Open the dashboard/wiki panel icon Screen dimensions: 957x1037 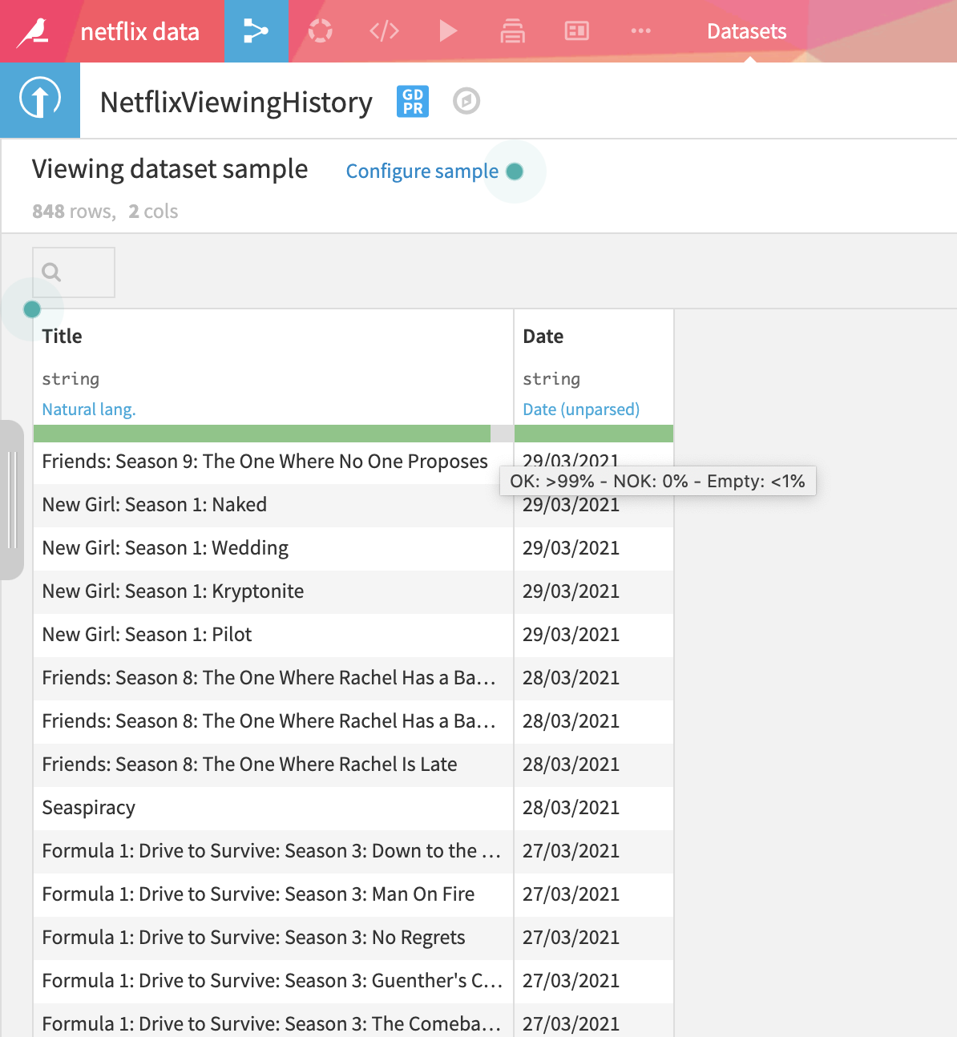point(577,31)
